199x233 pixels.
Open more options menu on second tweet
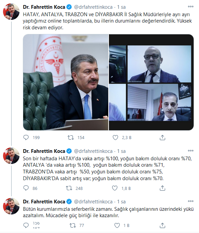(x=191, y=151)
